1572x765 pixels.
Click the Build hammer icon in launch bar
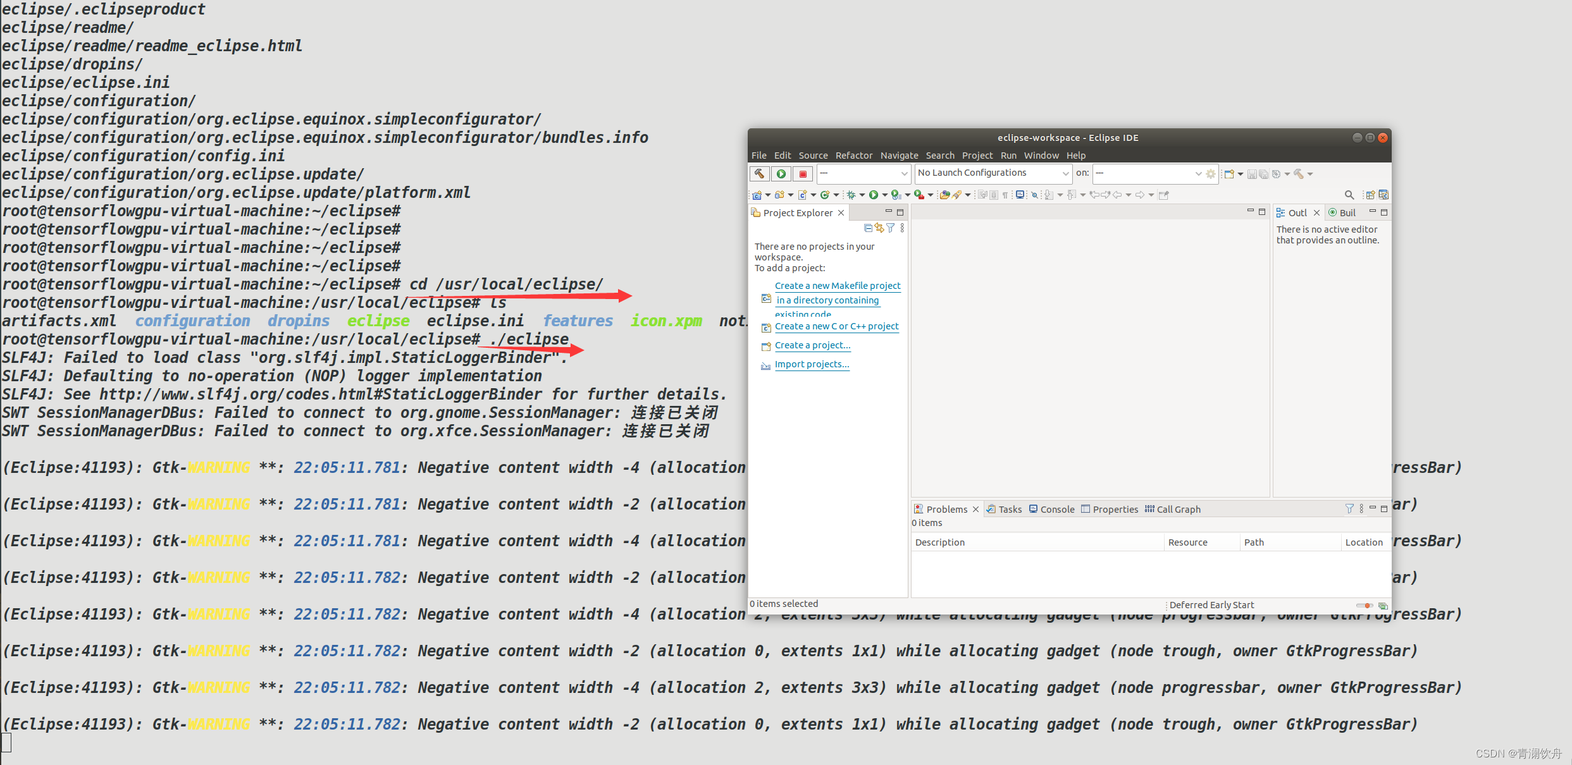759,173
